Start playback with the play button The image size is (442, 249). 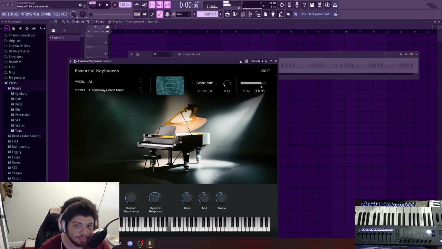[100, 5]
